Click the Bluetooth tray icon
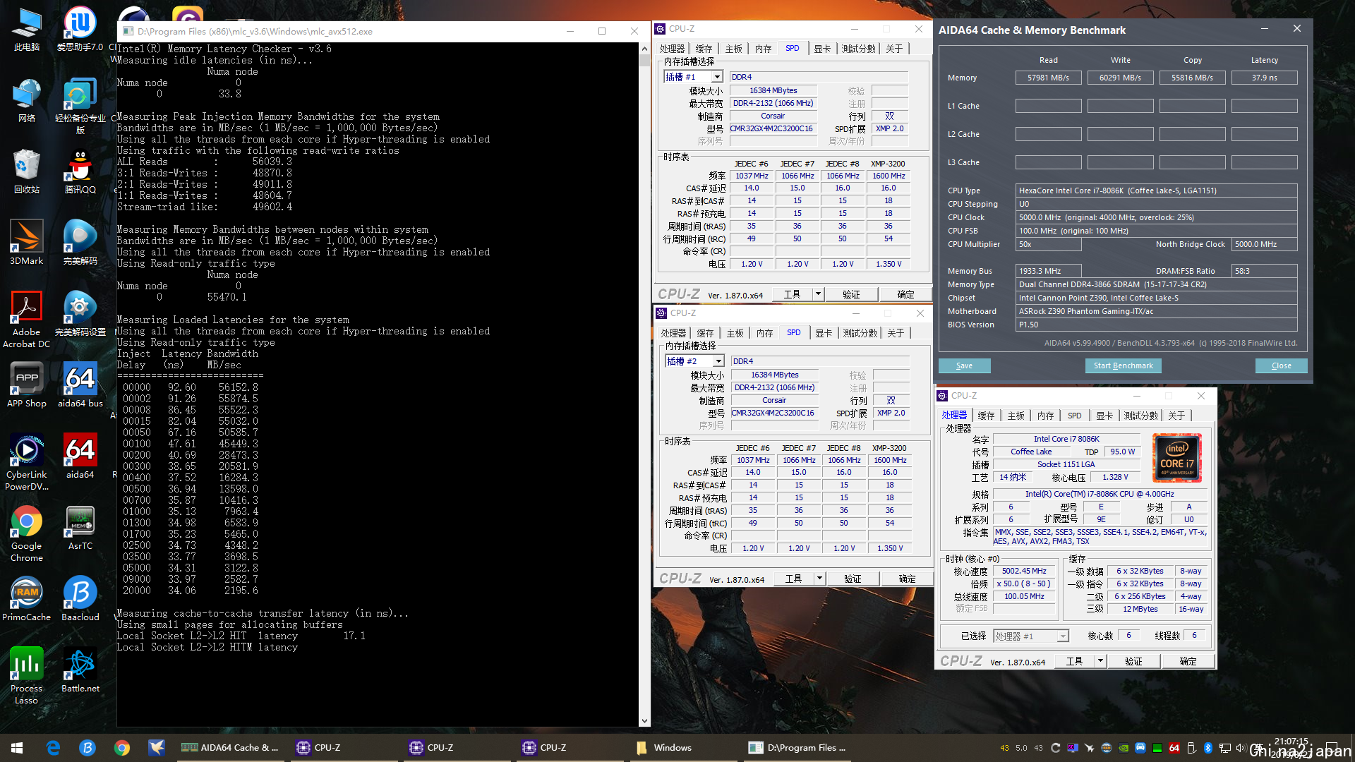 1208,748
